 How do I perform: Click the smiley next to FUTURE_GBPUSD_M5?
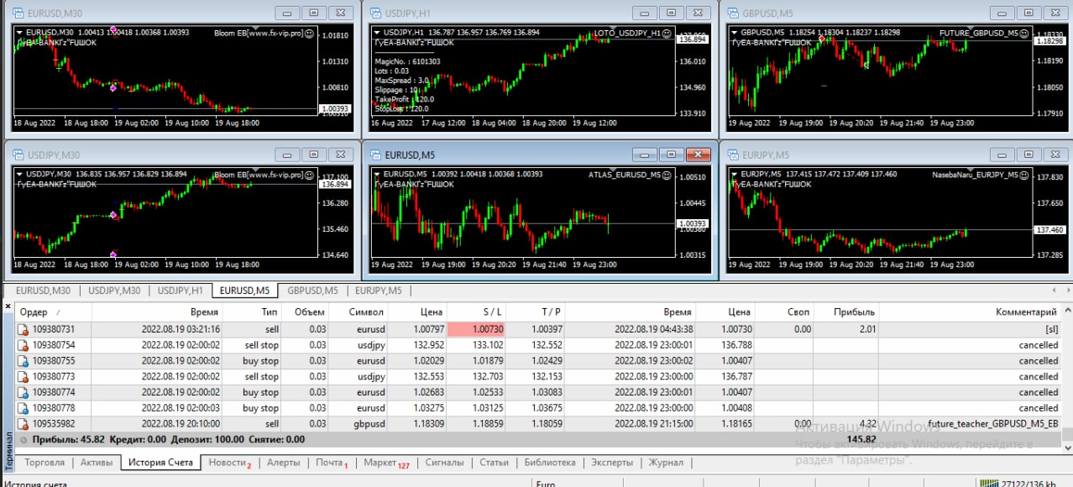[x=1024, y=33]
